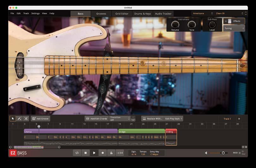Click the Add/Edit Chords button
256x168 pixels.
[x=97, y=119]
